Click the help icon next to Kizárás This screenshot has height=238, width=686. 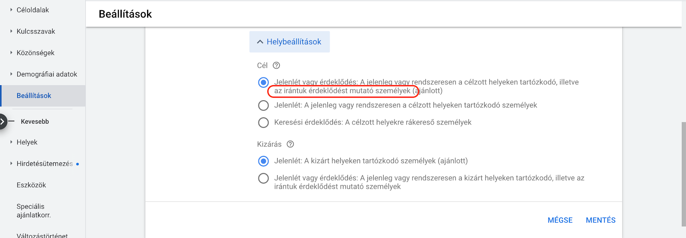[290, 144]
